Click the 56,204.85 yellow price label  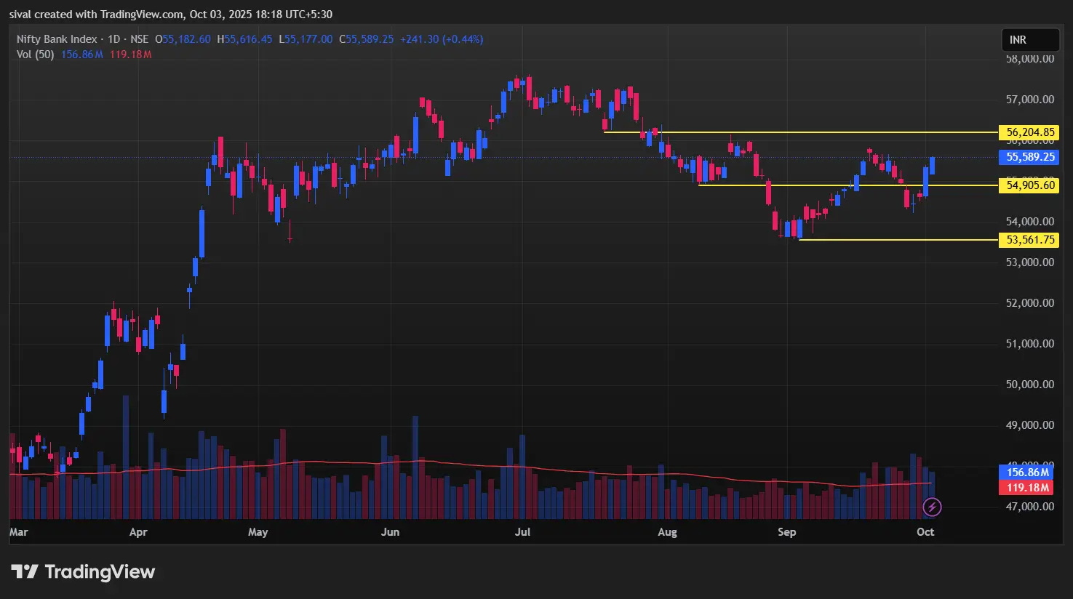(1030, 132)
